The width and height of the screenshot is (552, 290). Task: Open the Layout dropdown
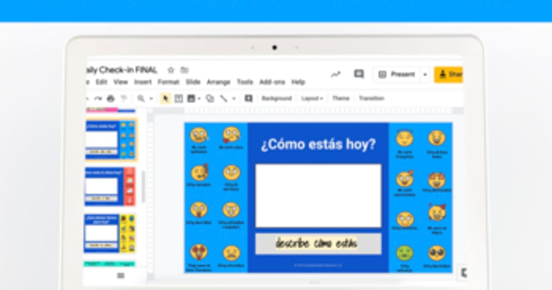click(312, 98)
